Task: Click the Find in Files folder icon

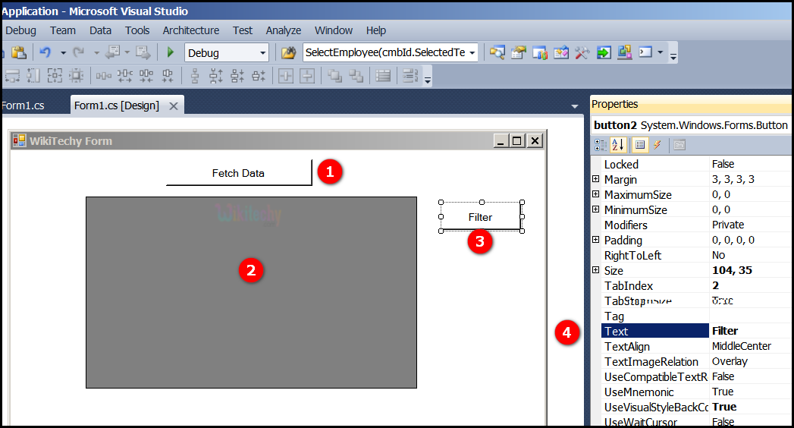Action: point(288,52)
